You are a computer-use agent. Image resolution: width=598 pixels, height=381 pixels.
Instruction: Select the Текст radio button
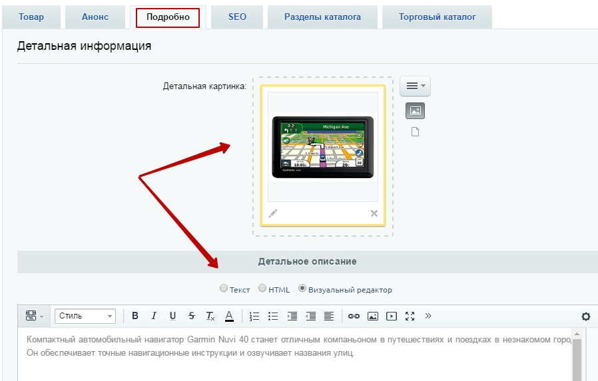tap(224, 288)
